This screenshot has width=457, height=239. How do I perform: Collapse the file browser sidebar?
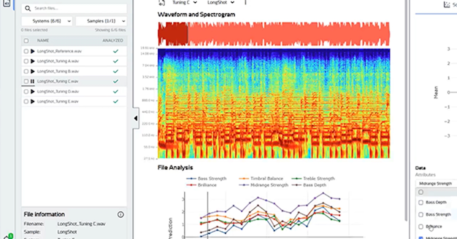click(x=136, y=118)
